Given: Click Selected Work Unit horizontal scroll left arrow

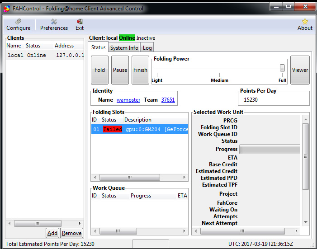Looking at the screenshot, I should [x=196, y=231].
